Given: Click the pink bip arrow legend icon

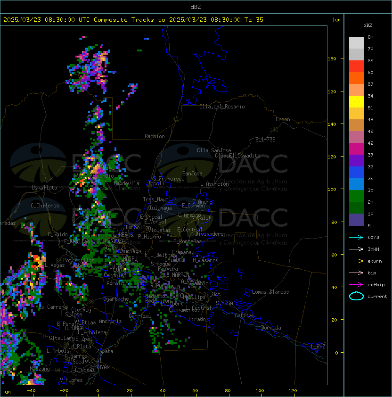Looking at the screenshot, I should tap(356, 273).
